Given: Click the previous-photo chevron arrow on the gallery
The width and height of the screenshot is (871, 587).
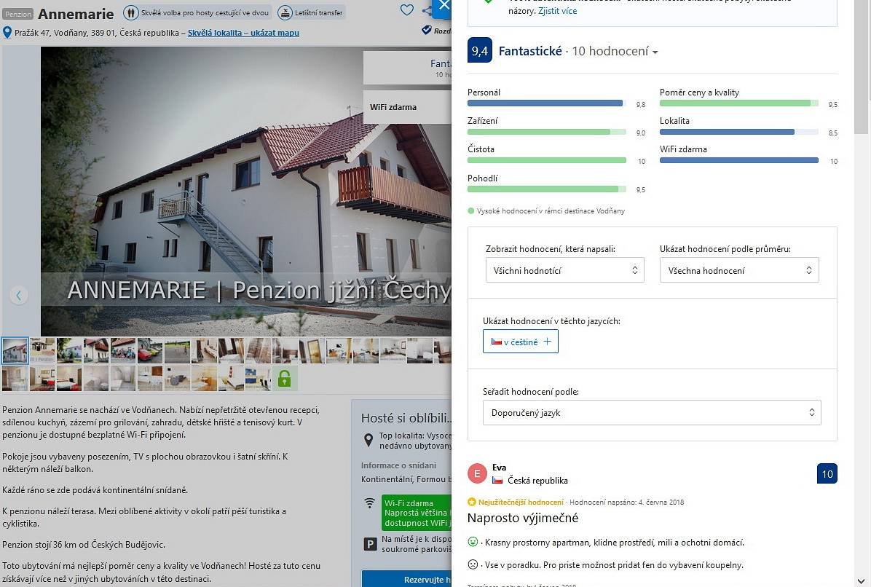Looking at the screenshot, I should coord(18,295).
